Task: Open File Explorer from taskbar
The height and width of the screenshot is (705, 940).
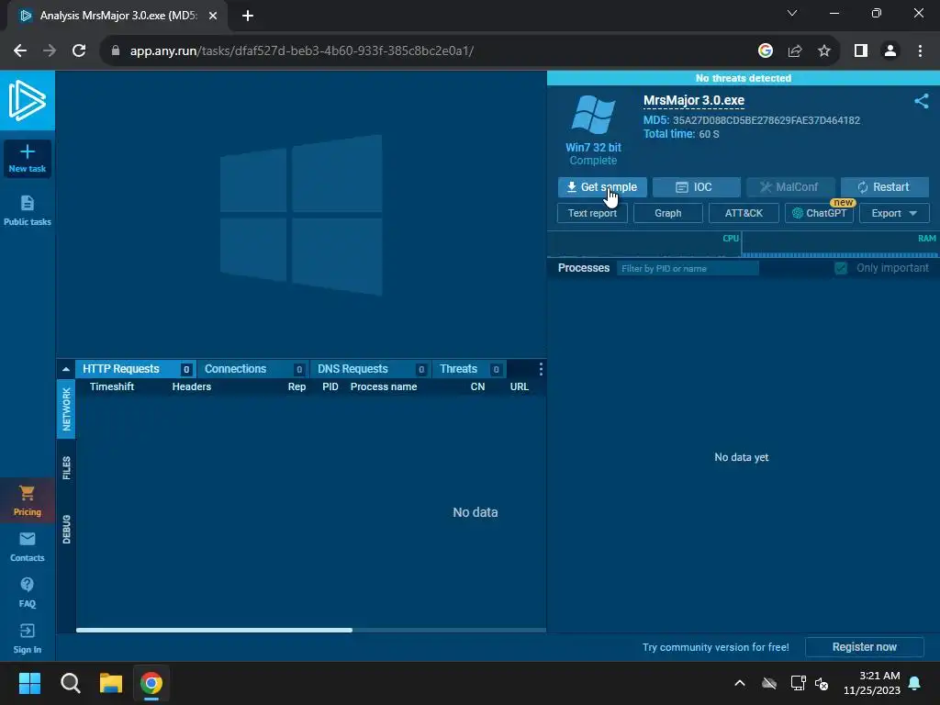Action: 111,683
